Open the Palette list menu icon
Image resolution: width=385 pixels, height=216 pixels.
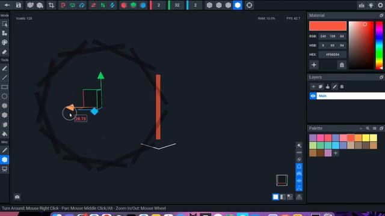tap(374, 128)
